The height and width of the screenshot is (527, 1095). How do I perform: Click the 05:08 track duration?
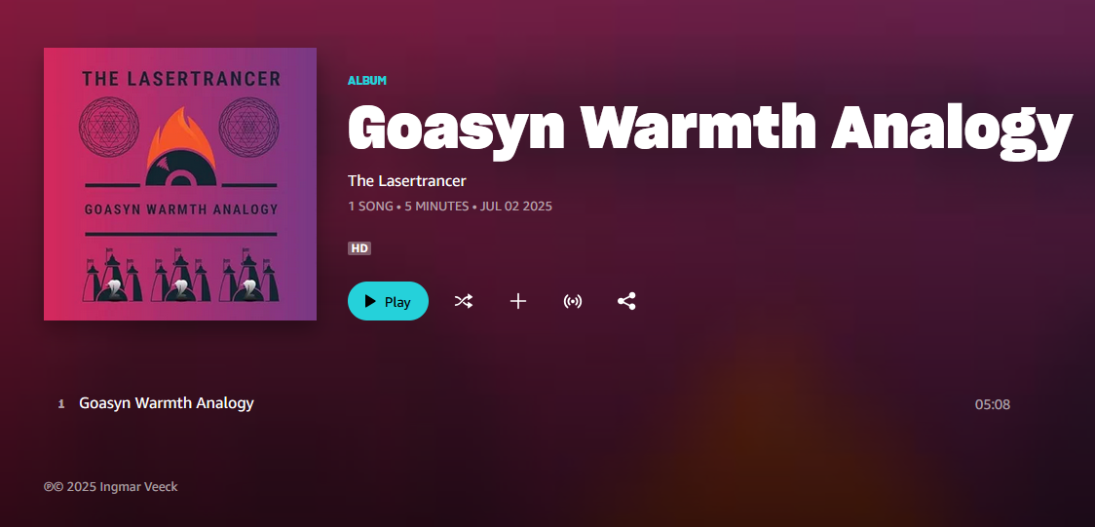point(993,405)
